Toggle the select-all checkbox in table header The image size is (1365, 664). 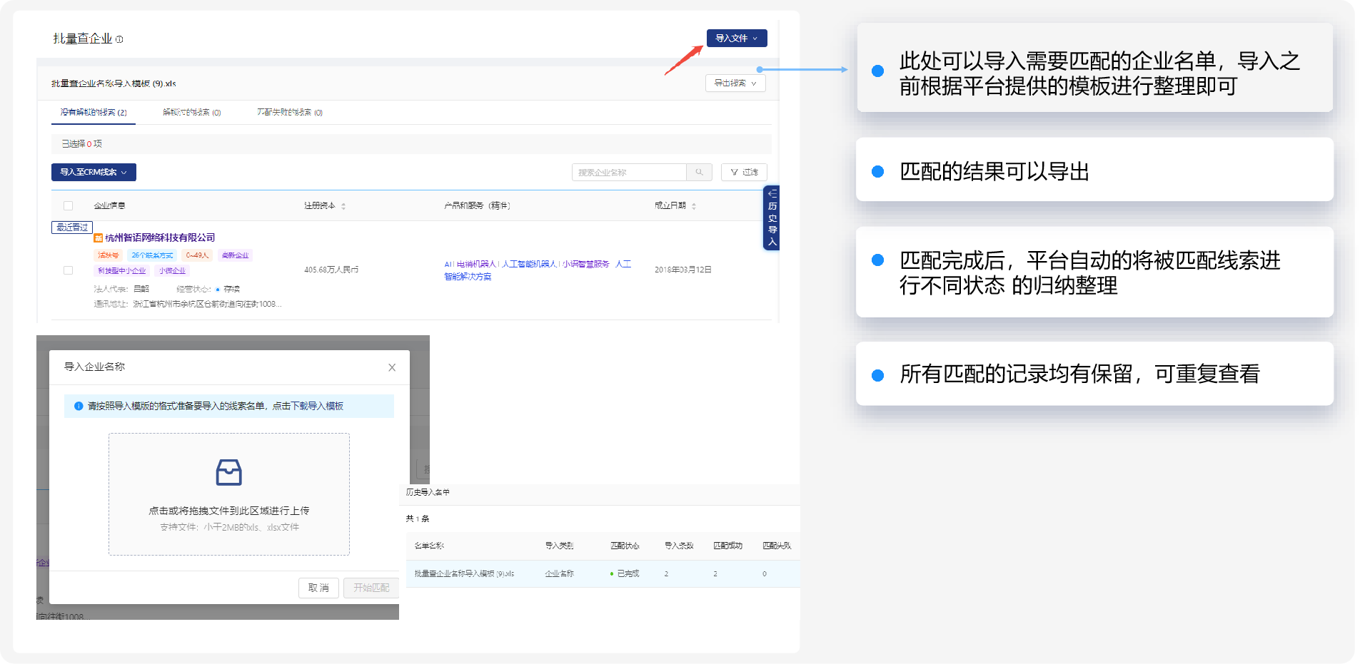coord(69,206)
